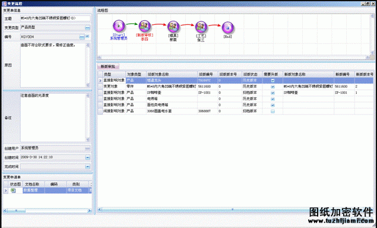Click the 备注 text area scroll-up arrow
Image resolution: width=377 pixels, height=228 pixels.
(88, 96)
